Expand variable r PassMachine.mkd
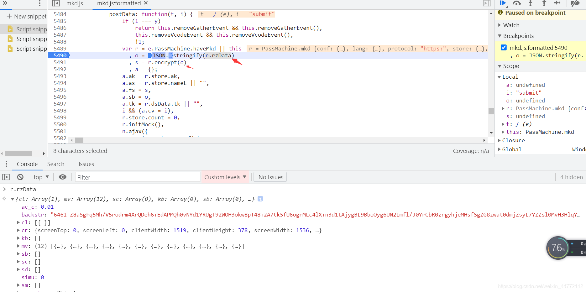Screen dimensions: 586x292 503,108
